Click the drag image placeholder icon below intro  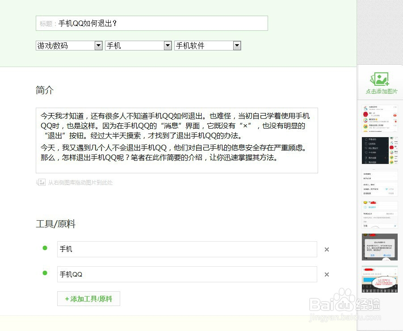click(x=41, y=182)
